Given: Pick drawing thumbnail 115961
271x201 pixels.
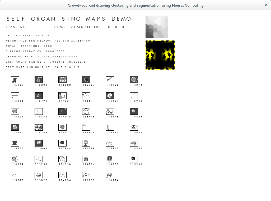Looking at the screenshot, I should [x=110, y=143].
